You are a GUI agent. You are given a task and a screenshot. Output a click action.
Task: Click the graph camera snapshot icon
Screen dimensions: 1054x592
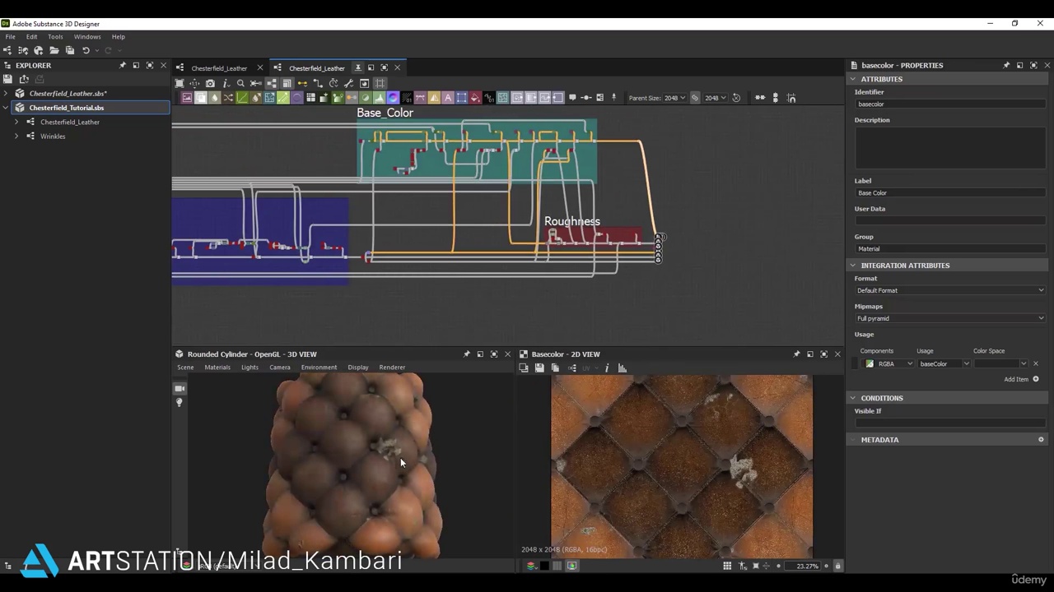[210, 83]
